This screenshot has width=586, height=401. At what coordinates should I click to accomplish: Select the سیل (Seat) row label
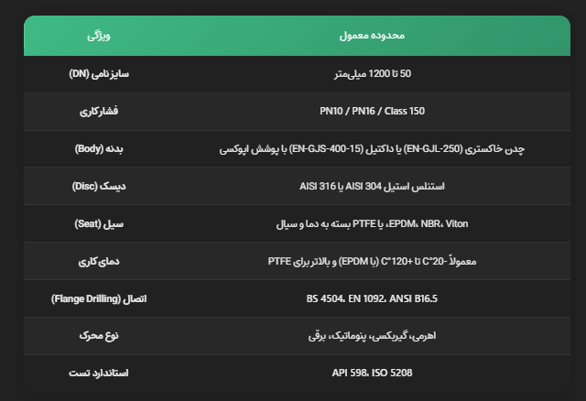click(98, 223)
